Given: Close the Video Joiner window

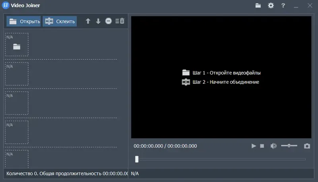Looking at the screenshot, I should (x=310, y=6).
